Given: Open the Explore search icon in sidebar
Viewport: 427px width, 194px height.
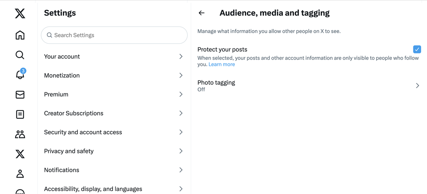Looking at the screenshot, I should [20, 55].
